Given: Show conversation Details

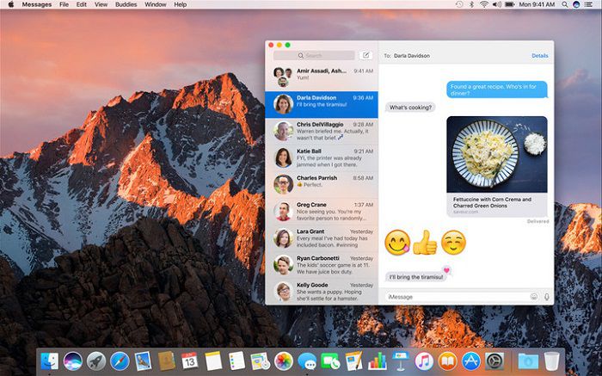Looking at the screenshot, I should (x=540, y=56).
